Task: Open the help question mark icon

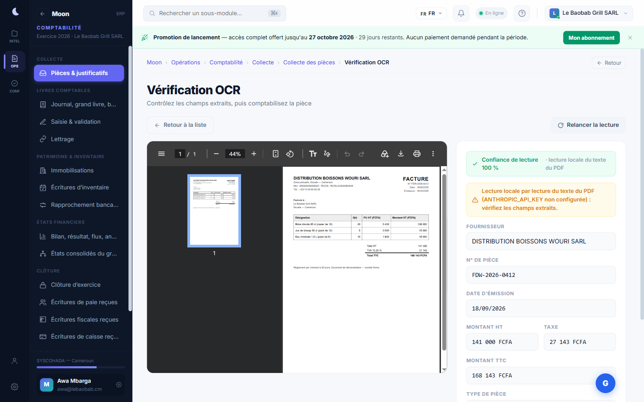Action: click(522, 13)
